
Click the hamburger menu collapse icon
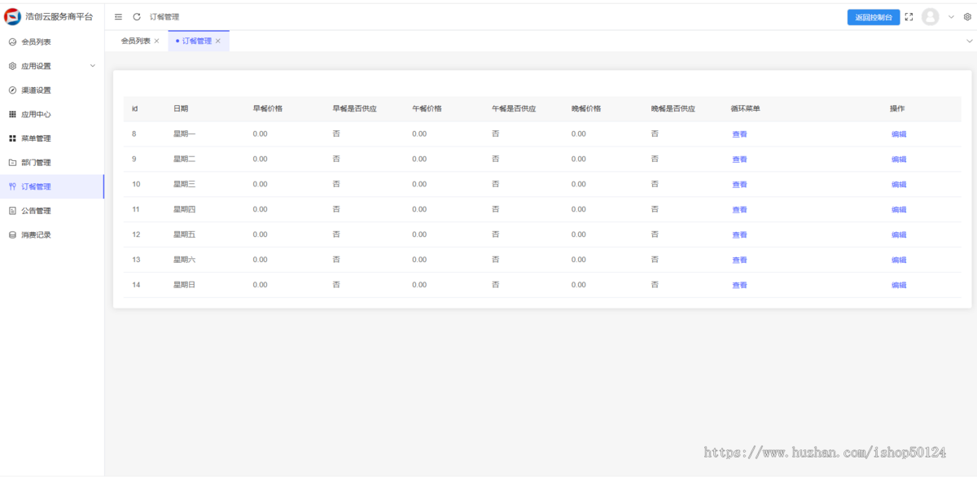click(119, 17)
